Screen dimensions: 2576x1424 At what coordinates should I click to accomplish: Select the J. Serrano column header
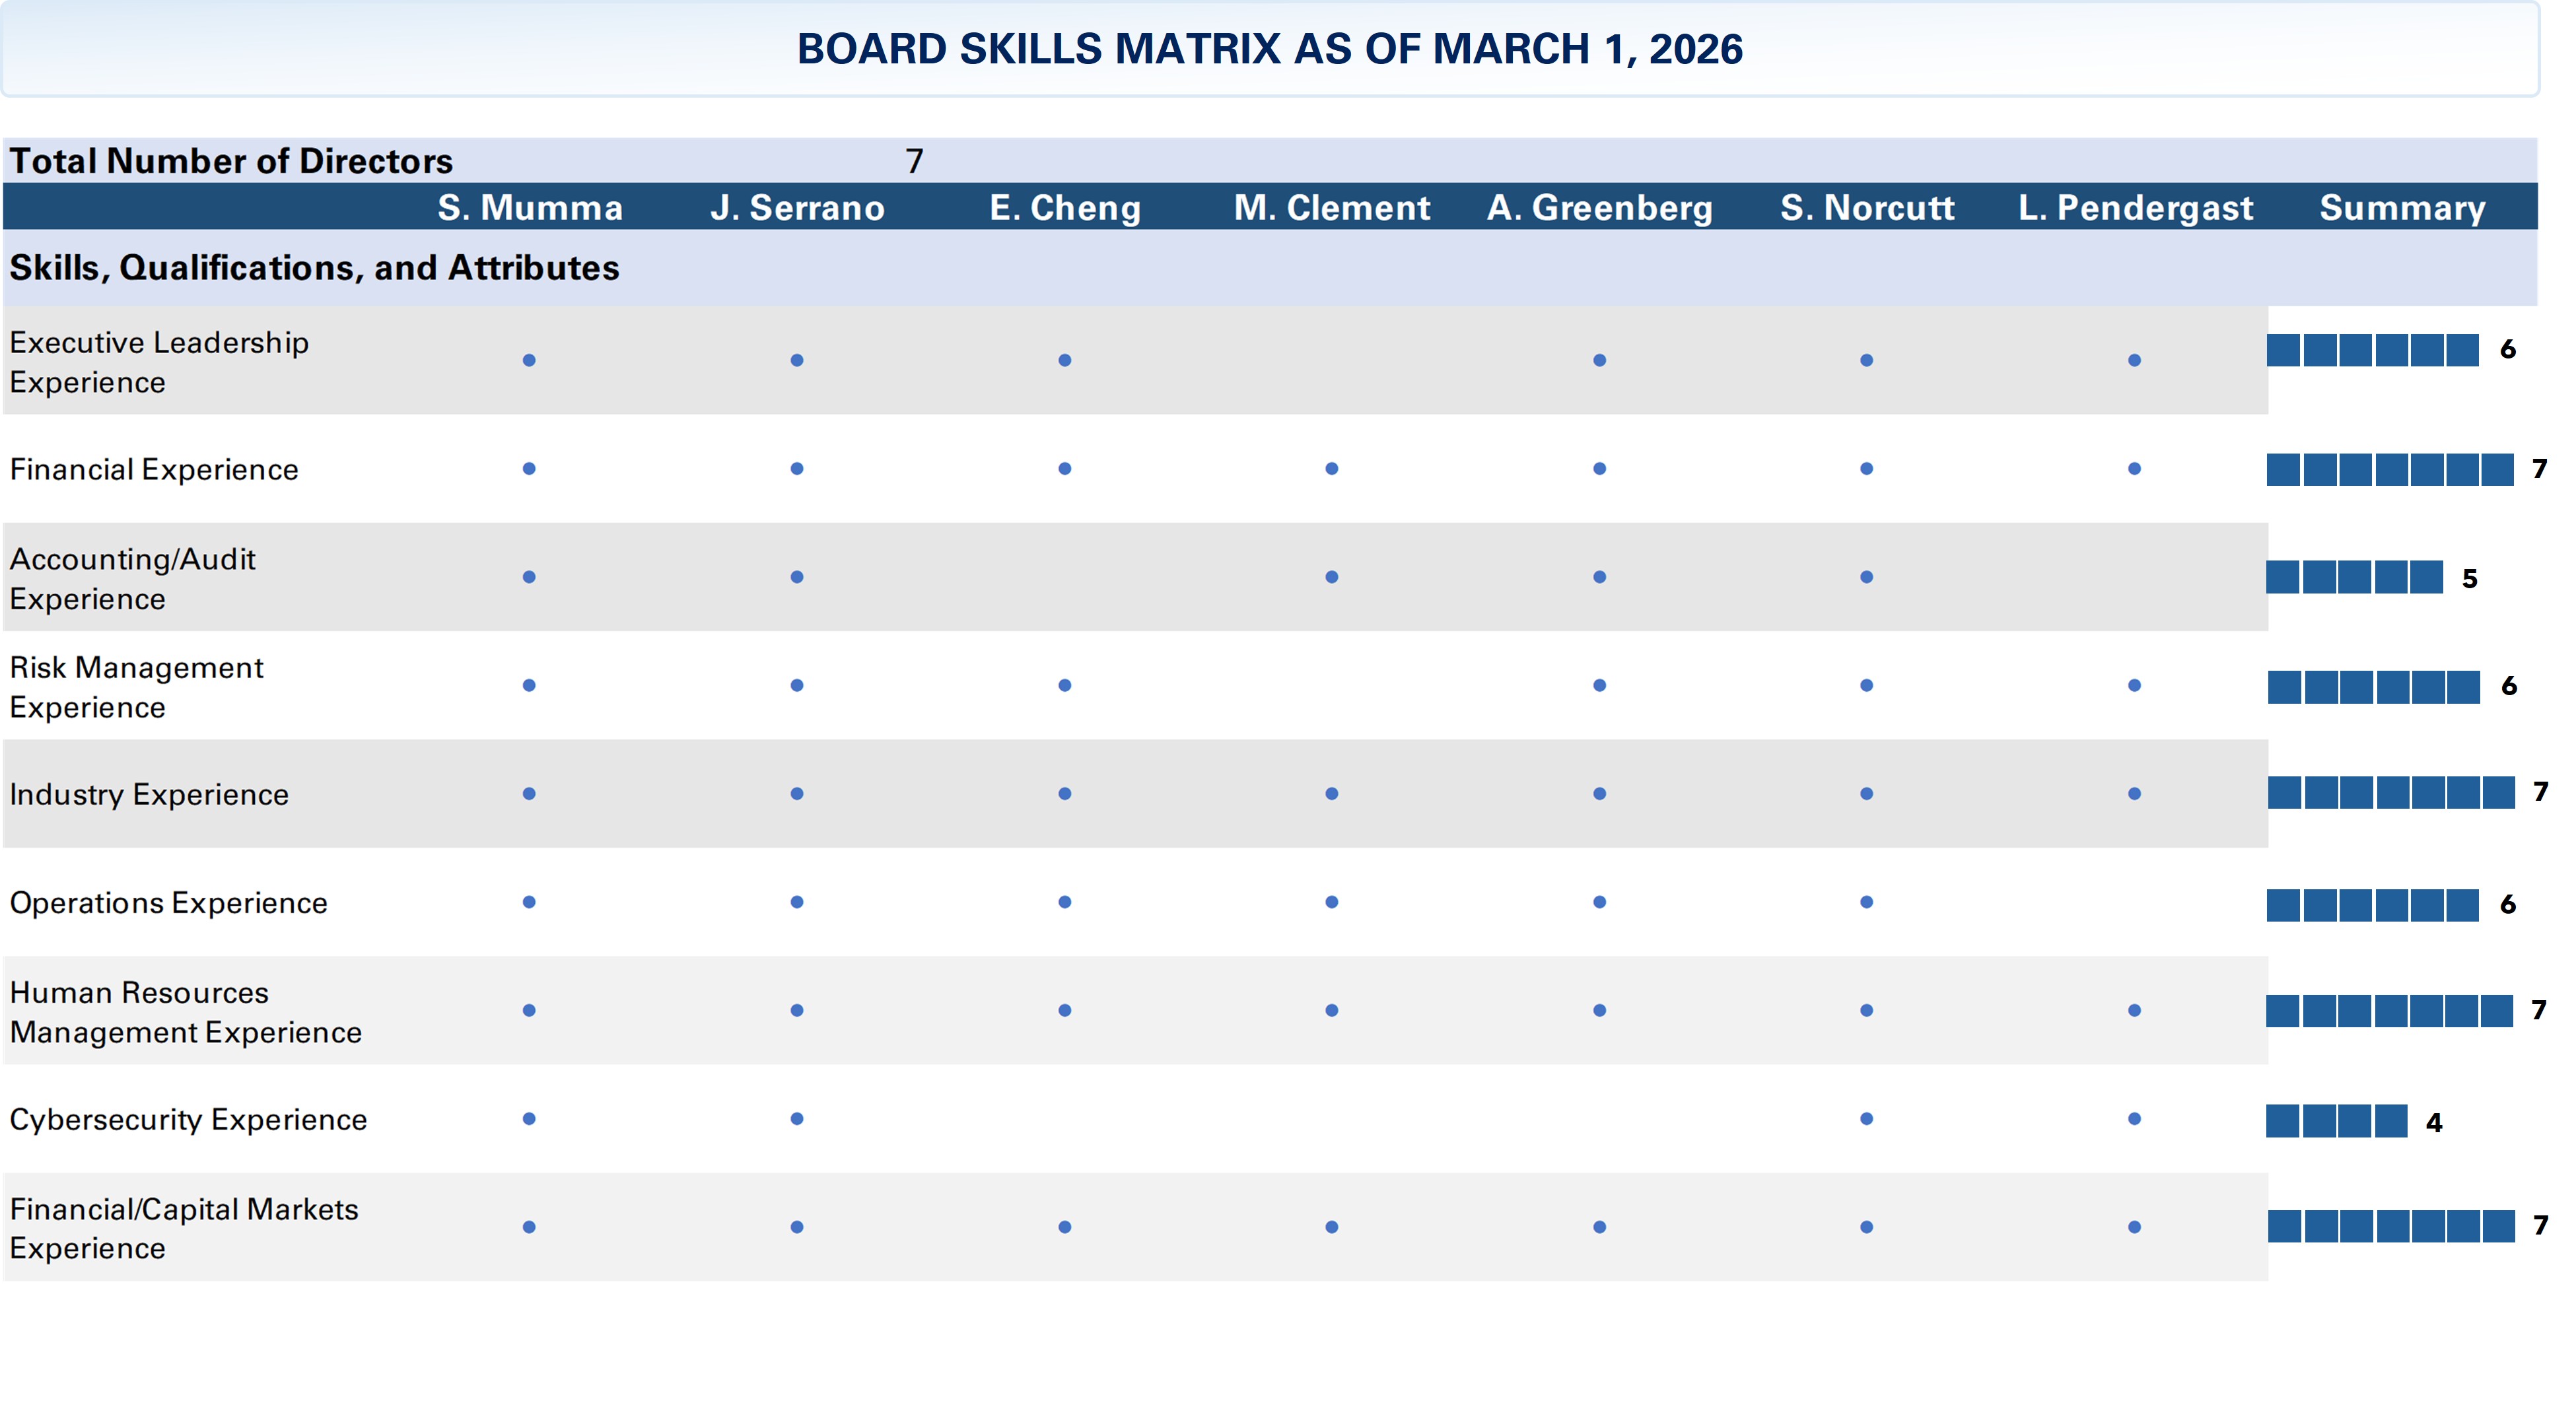(797, 208)
